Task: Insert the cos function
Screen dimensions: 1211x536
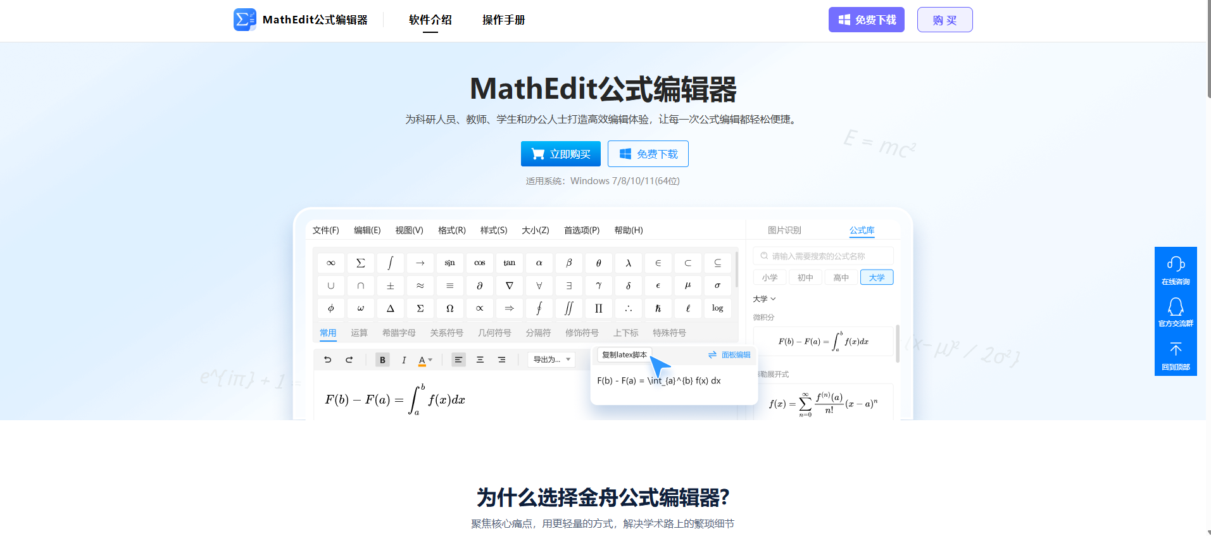Action: coord(479,263)
